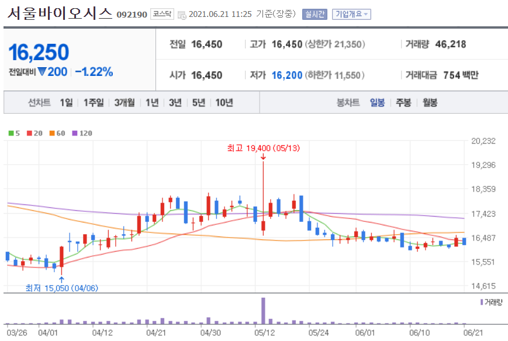
Task: Click the 거래량 volume legend marker
Action: pos(482,302)
